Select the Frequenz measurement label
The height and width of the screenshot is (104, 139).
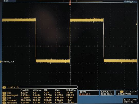(x=12, y=100)
